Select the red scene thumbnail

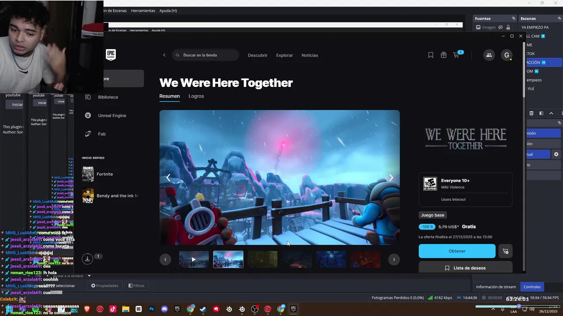point(366,259)
